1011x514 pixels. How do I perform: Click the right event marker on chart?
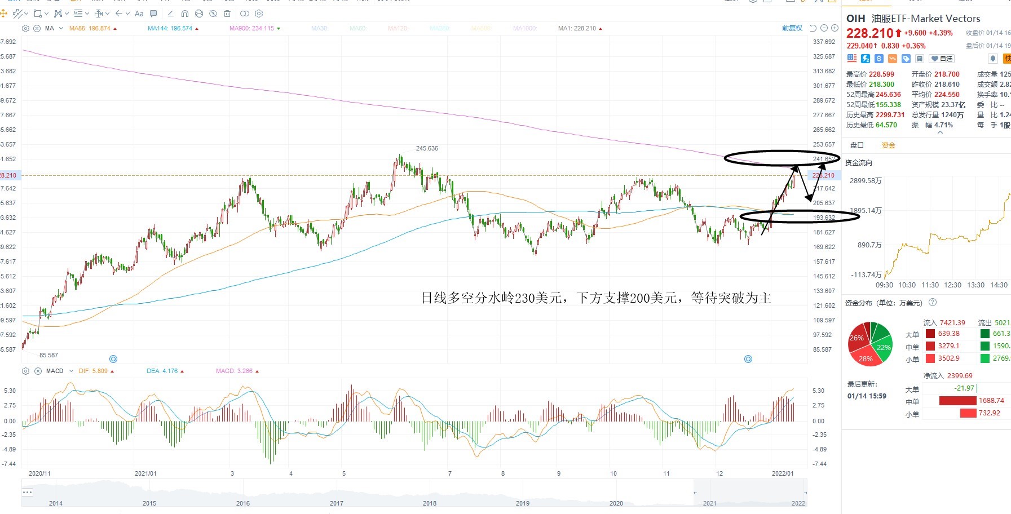(748, 359)
